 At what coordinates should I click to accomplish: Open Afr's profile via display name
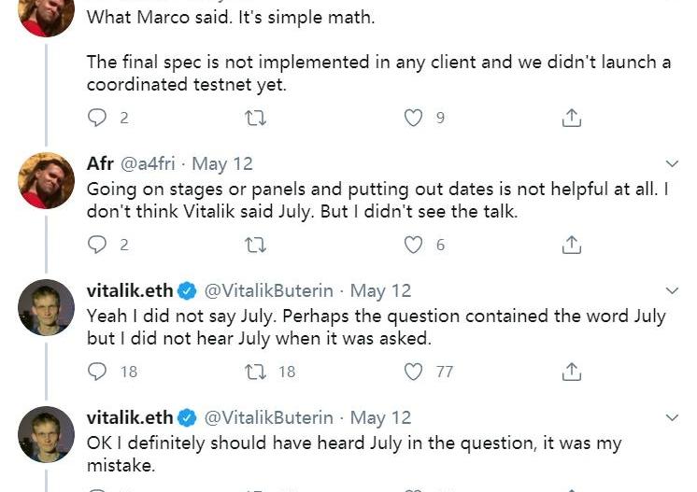pos(100,163)
